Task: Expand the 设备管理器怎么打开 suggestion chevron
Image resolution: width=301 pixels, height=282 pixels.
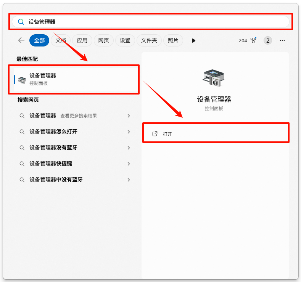Action: (129, 132)
